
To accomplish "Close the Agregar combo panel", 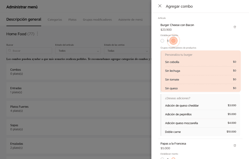I will coord(160,6).
